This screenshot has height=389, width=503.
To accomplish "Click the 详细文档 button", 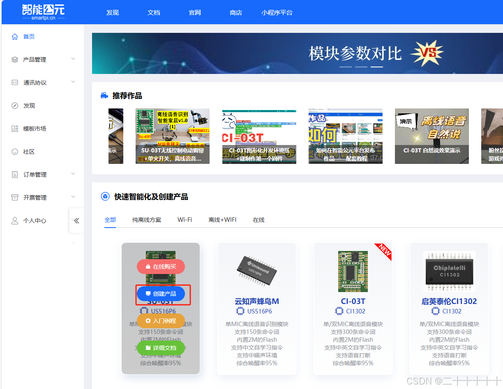I will pos(161,348).
